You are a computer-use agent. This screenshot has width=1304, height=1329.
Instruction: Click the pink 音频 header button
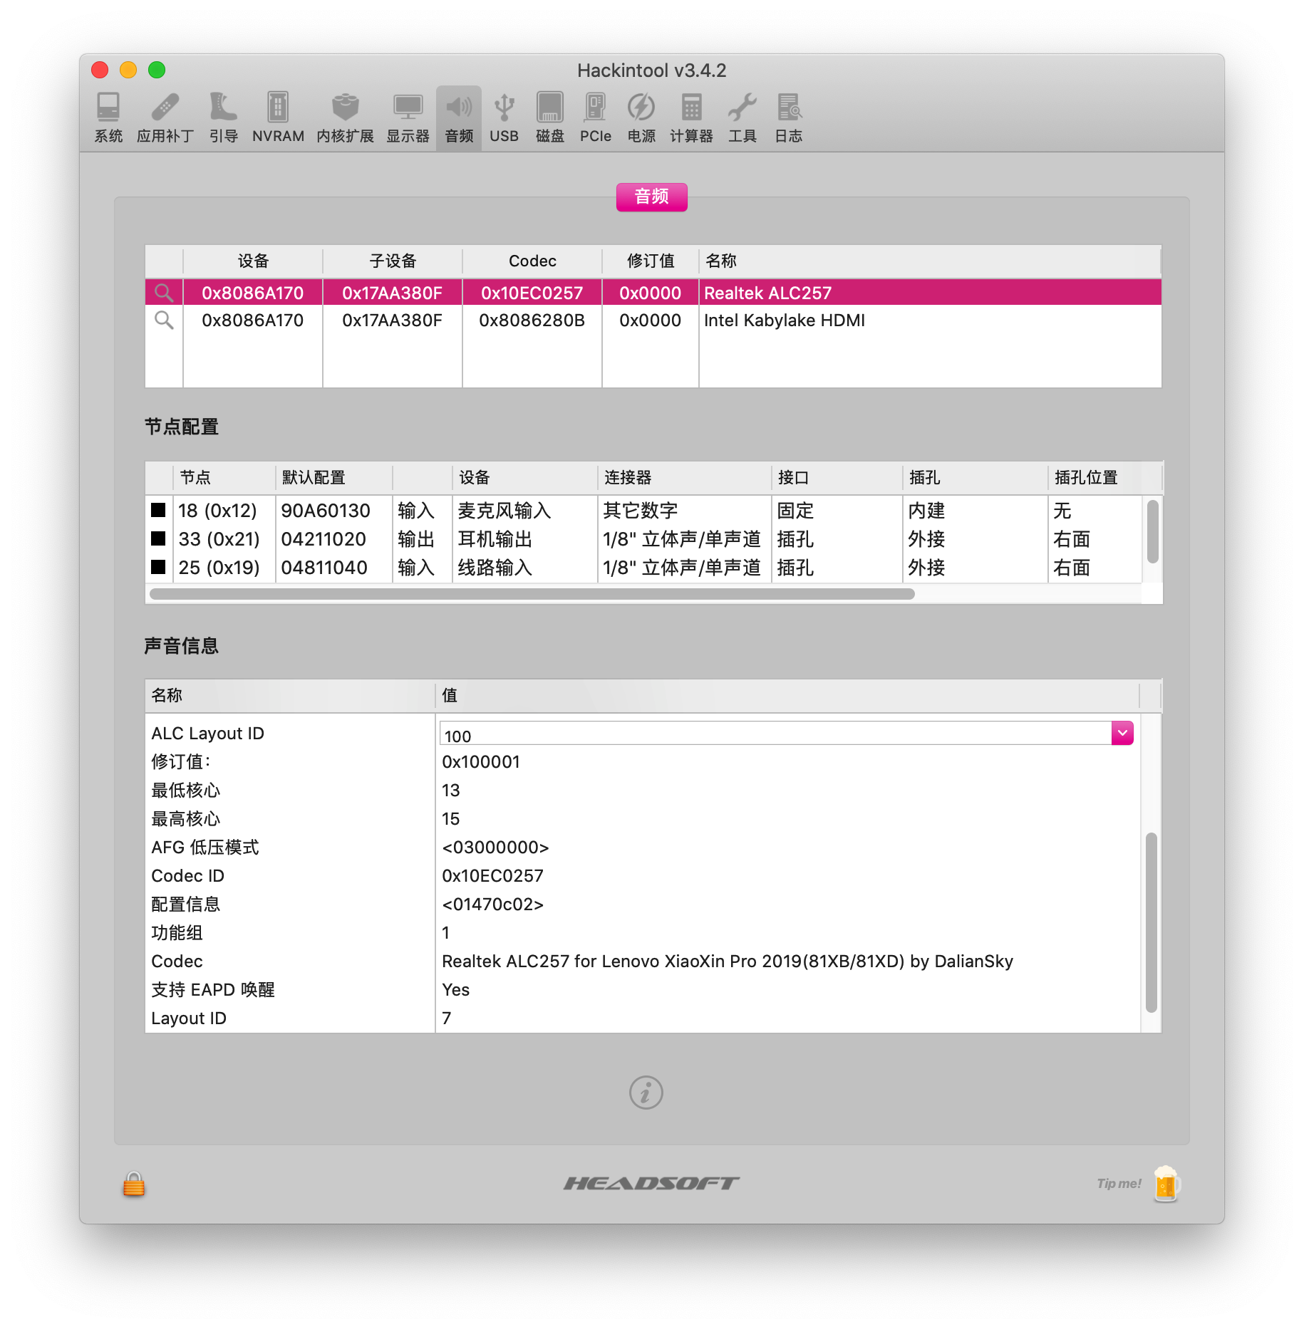pyautogui.click(x=651, y=197)
